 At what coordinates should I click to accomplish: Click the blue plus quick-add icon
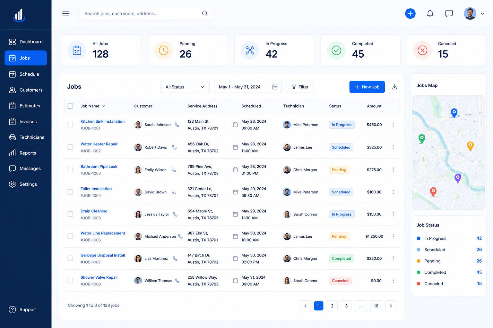(410, 13)
